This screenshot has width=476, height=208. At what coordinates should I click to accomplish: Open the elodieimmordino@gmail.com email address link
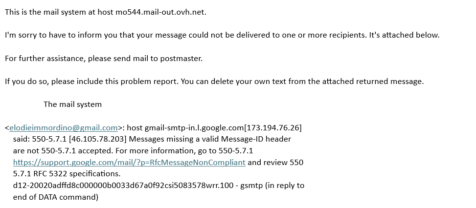coord(64,128)
